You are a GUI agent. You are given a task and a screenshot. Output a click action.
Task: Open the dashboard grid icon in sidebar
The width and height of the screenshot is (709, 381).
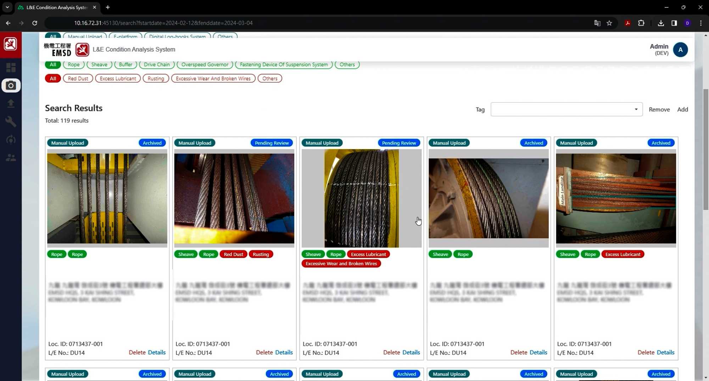(11, 67)
